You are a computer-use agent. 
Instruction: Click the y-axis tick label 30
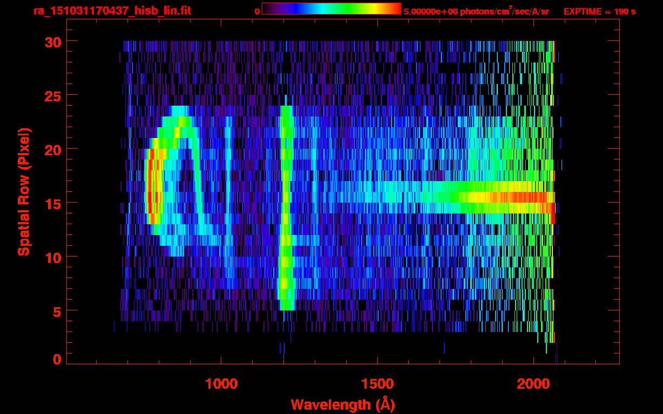click(53, 42)
